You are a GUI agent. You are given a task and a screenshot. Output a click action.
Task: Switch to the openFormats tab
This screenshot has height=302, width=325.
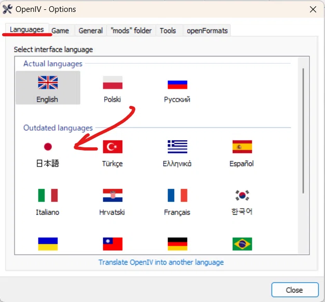point(207,31)
